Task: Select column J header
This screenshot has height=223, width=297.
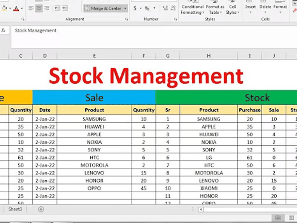Action: tap(274, 56)
